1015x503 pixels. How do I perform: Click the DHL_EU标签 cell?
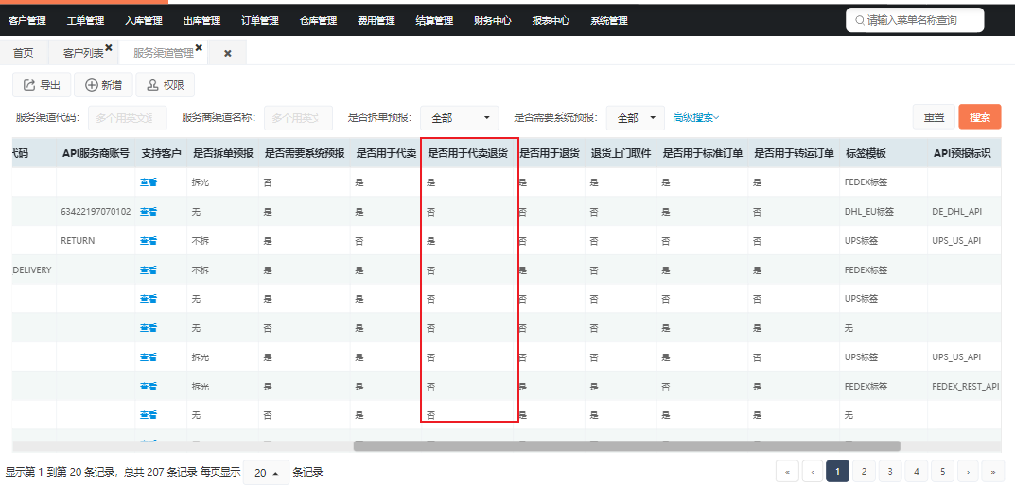869,211
